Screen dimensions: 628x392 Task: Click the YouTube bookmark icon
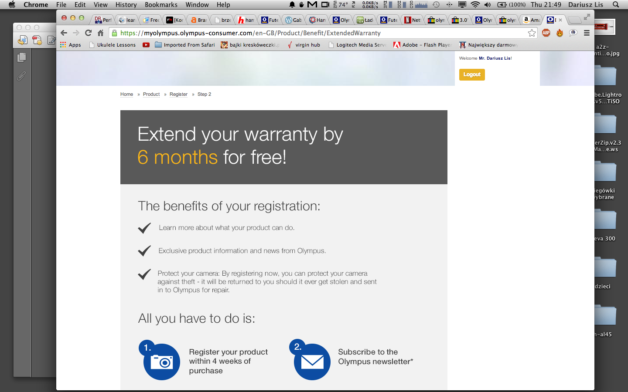click(146, 45)
